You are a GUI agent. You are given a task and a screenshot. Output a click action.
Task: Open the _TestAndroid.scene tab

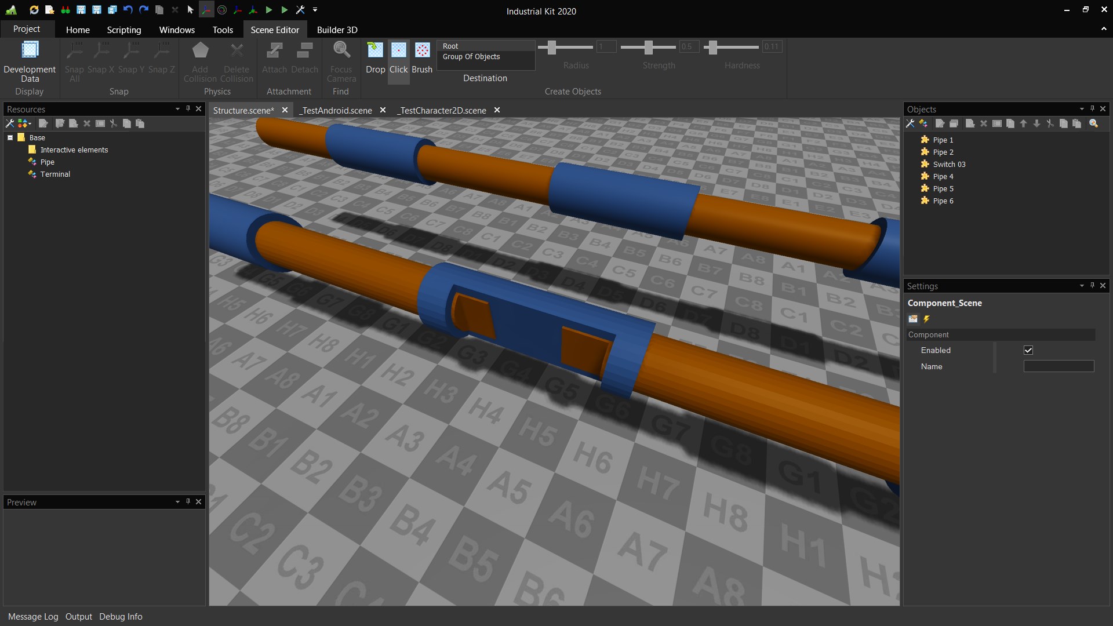[336, 110]
